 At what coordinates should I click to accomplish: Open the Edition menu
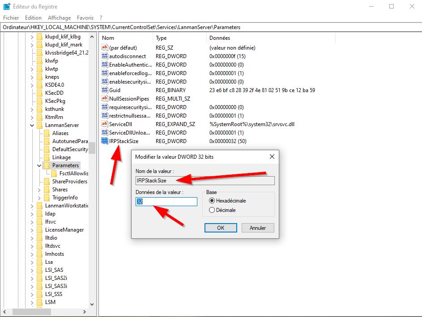tap(33, 18)
